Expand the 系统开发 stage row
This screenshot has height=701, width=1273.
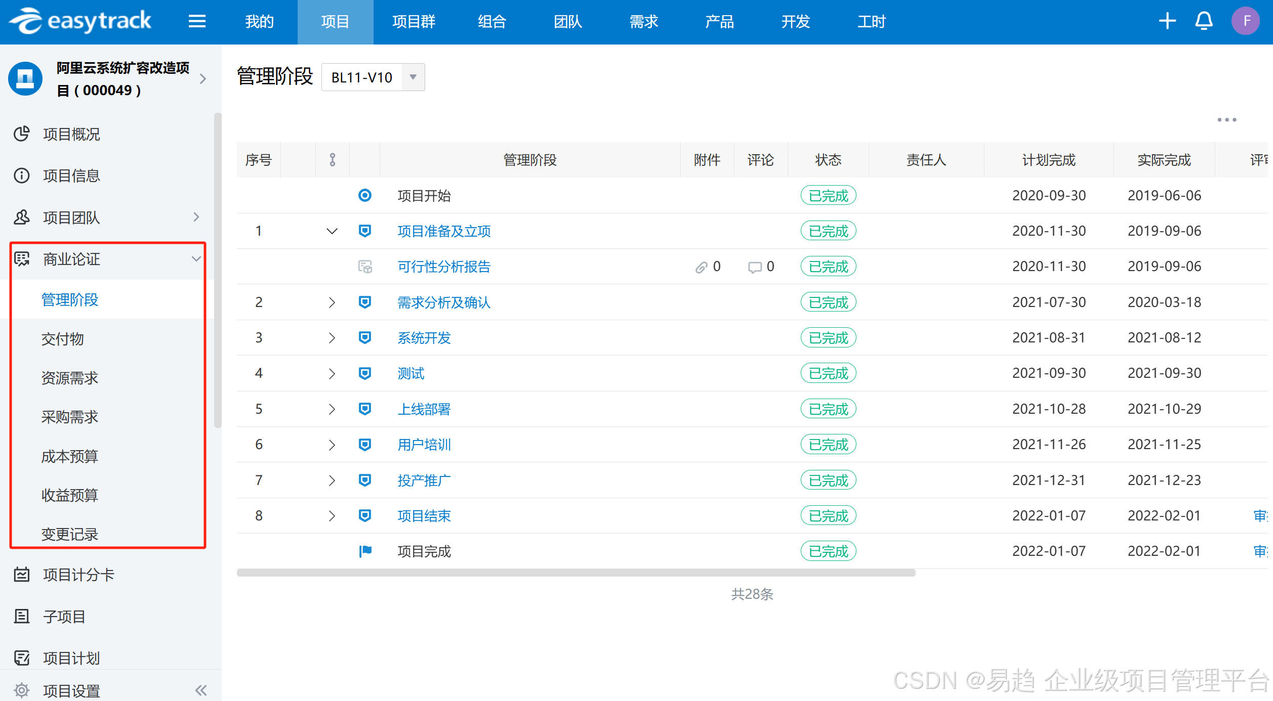pyautogui.click(x=332, y=338)
